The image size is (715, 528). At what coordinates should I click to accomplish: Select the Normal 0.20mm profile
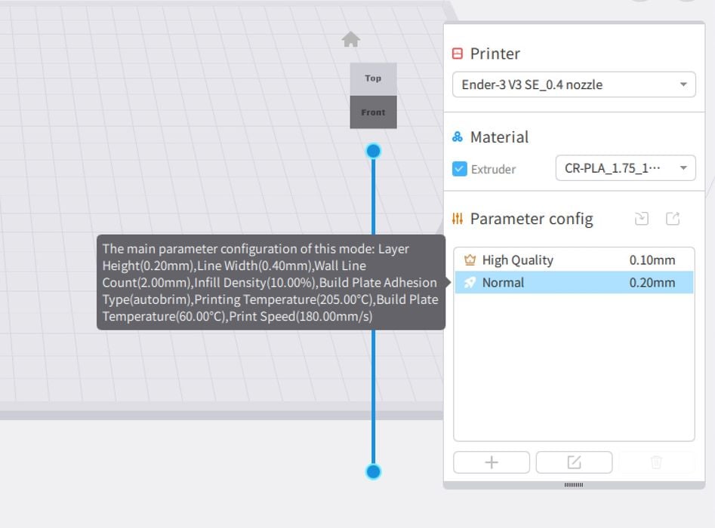tap(574, 283)
